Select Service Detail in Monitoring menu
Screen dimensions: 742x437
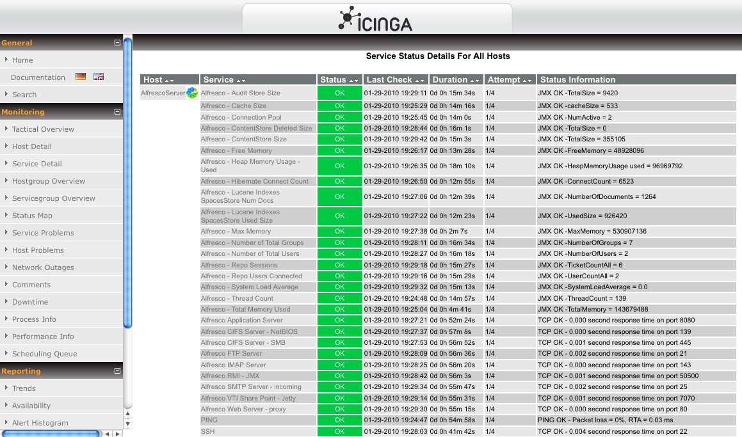(x=37, y=164)
